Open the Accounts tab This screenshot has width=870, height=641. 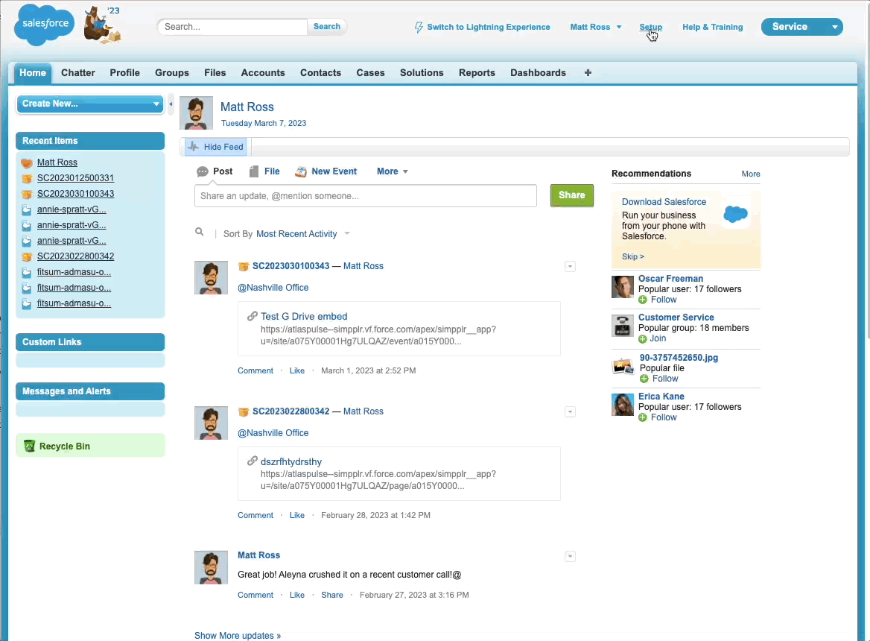[x=263, y=73]
